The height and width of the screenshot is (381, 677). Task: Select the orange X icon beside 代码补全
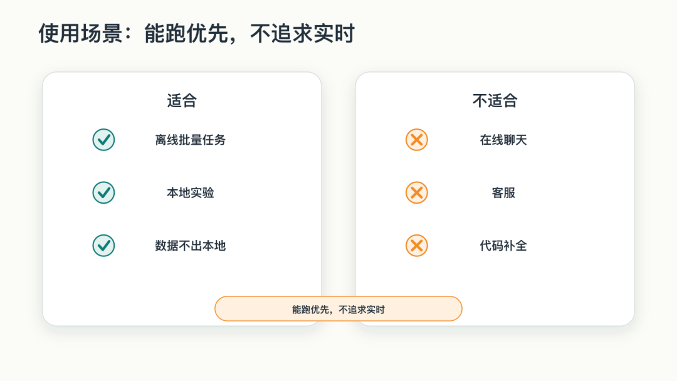pos(417,246)
